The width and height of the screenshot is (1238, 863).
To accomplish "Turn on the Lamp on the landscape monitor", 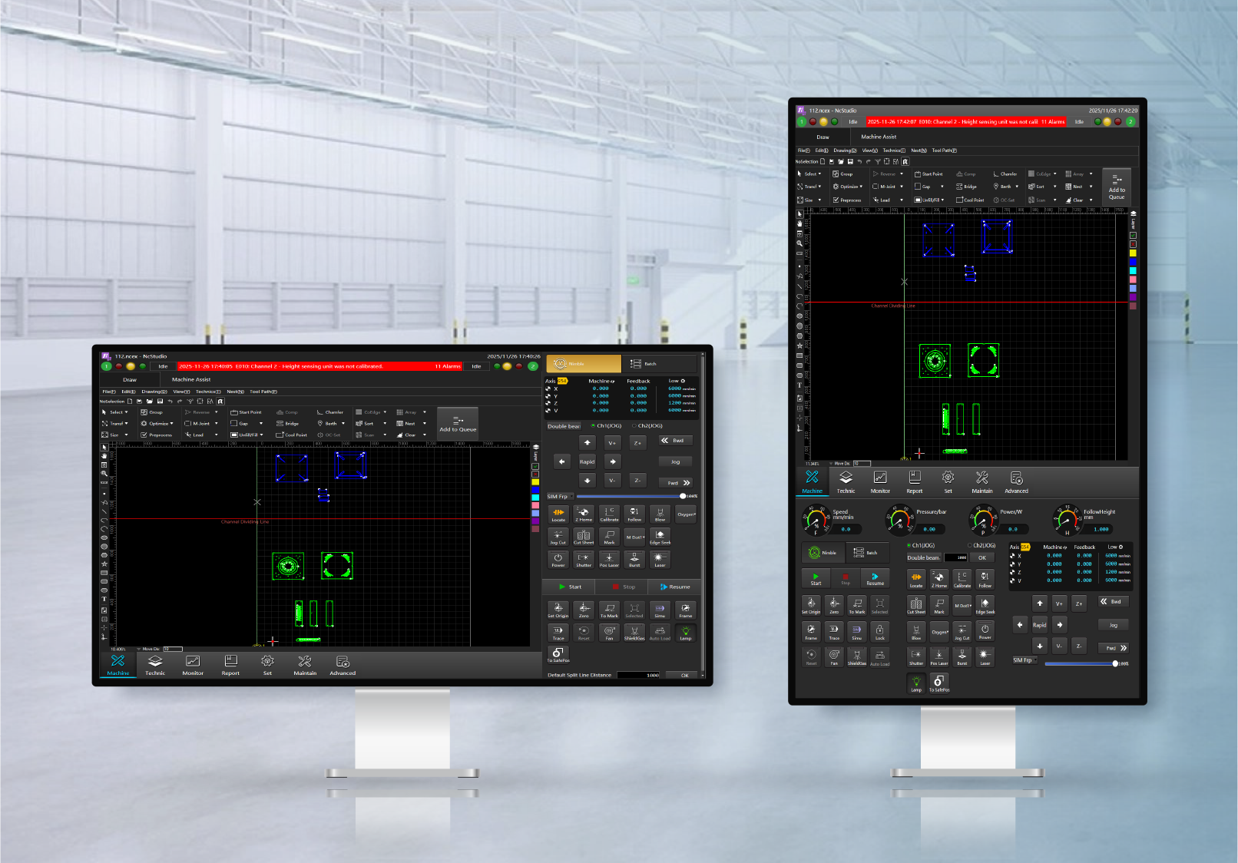I will pos(685,632).
